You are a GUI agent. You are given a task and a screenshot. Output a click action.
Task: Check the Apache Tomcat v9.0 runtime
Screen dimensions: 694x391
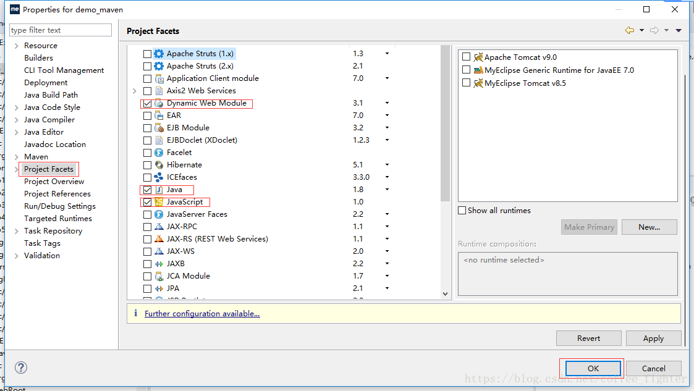[466, 57]
